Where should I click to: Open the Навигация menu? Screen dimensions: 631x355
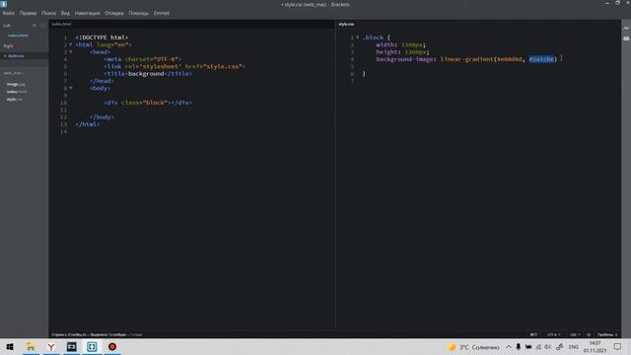[88, 13]
